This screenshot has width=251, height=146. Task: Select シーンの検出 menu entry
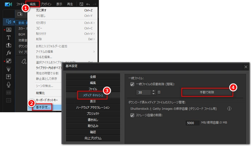[x=44, y=86]
